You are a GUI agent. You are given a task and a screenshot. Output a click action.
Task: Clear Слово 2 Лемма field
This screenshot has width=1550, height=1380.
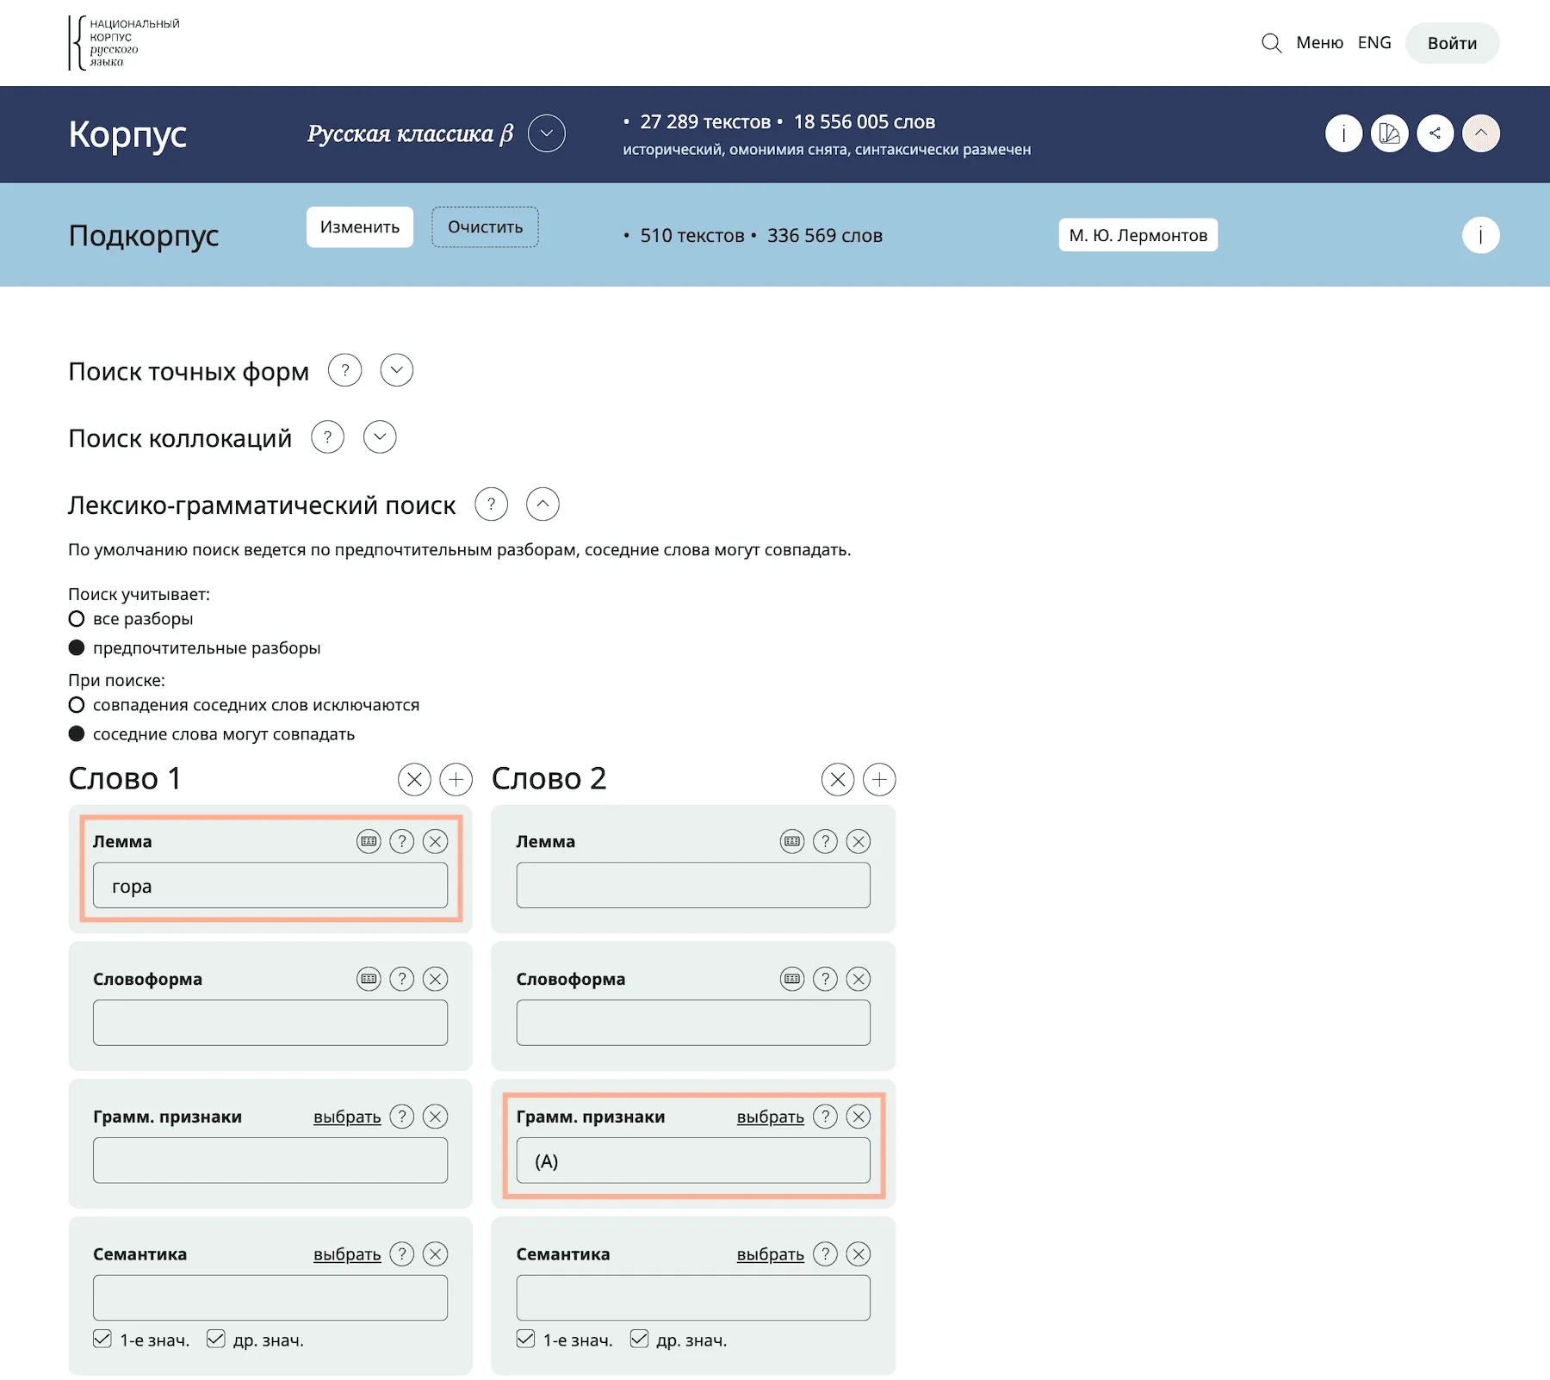(859, 841)
